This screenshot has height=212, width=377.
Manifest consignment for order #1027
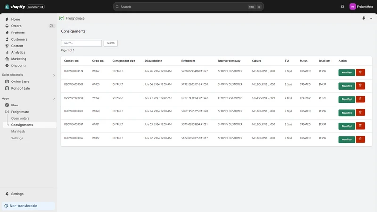(347, 73)
